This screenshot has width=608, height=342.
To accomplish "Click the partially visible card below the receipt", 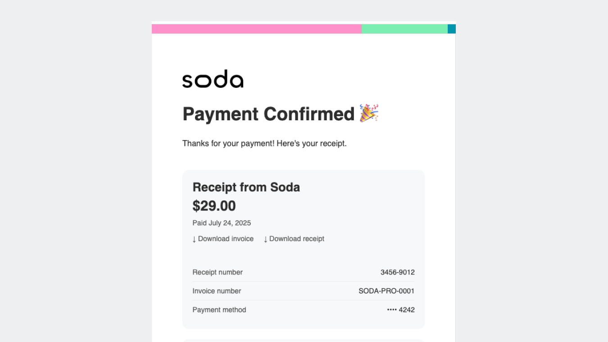I will tap(304, 339).
